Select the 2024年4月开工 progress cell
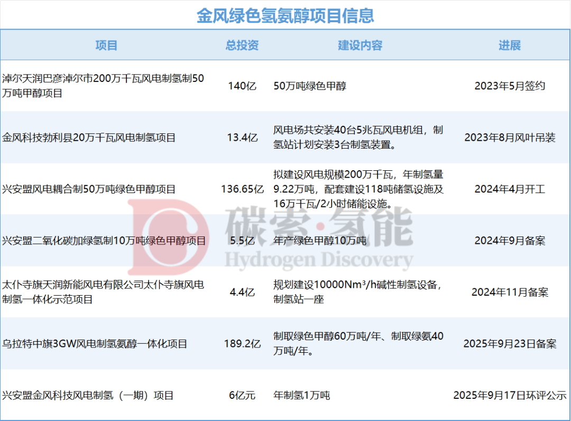Screen dimensions: 571x421 coord(509,189)
